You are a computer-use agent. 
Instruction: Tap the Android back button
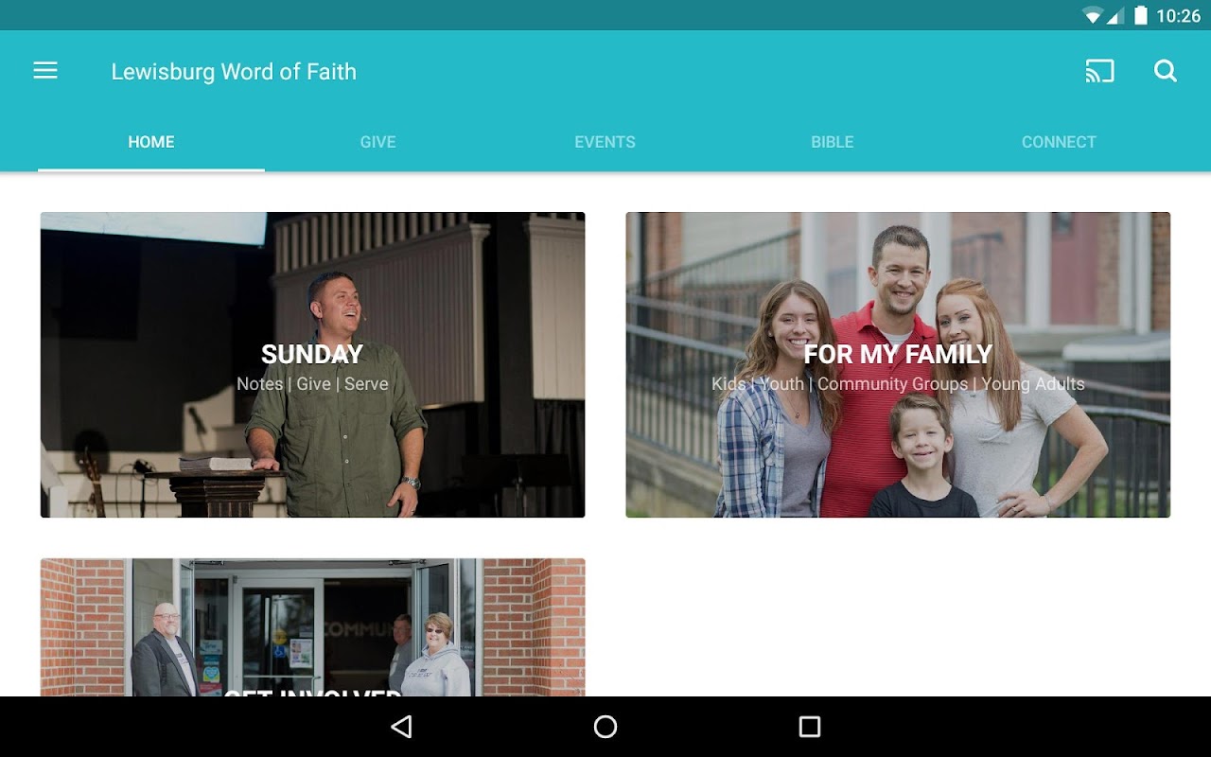402,727
